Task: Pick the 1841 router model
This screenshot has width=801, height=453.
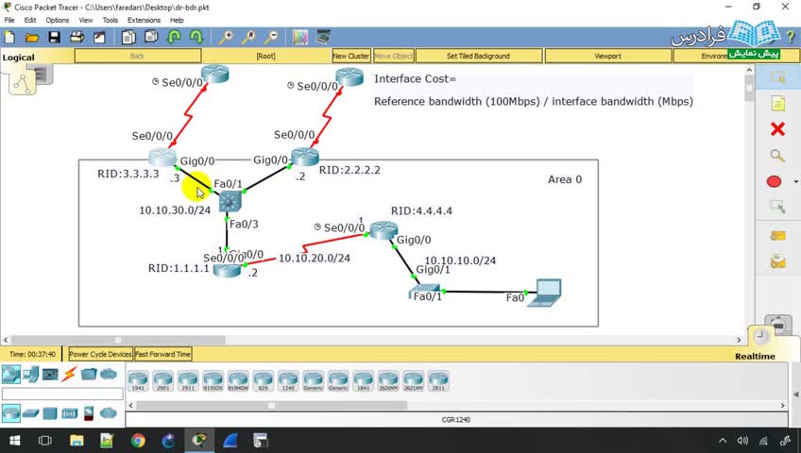Action: pyautogui.click(x=364, y=381)
